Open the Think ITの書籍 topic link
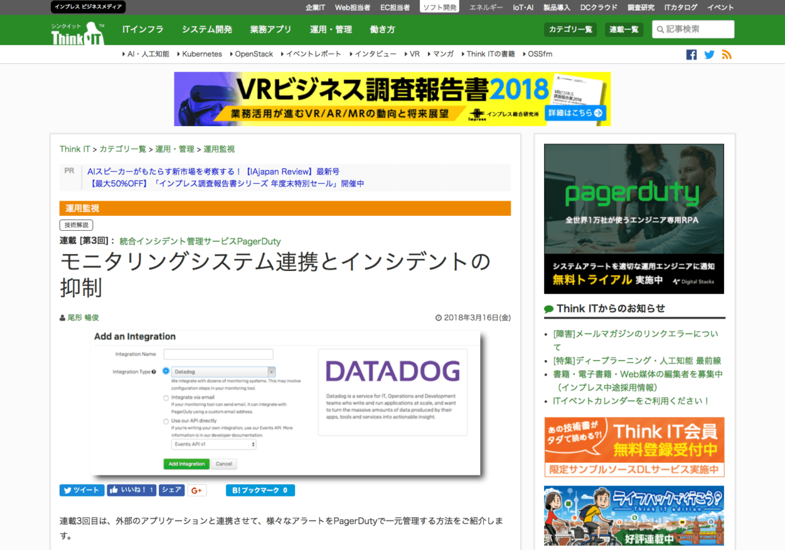The image size is (785, 550). [490, 54]
